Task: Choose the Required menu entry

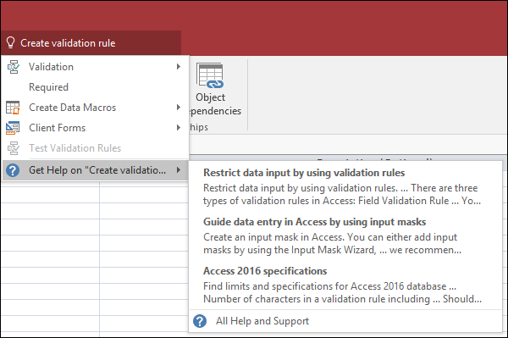Action: tap(95, 87)
